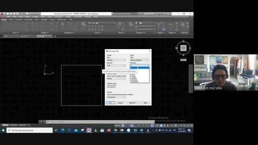Switch to the Drawing1 file tab

[24, 36]
